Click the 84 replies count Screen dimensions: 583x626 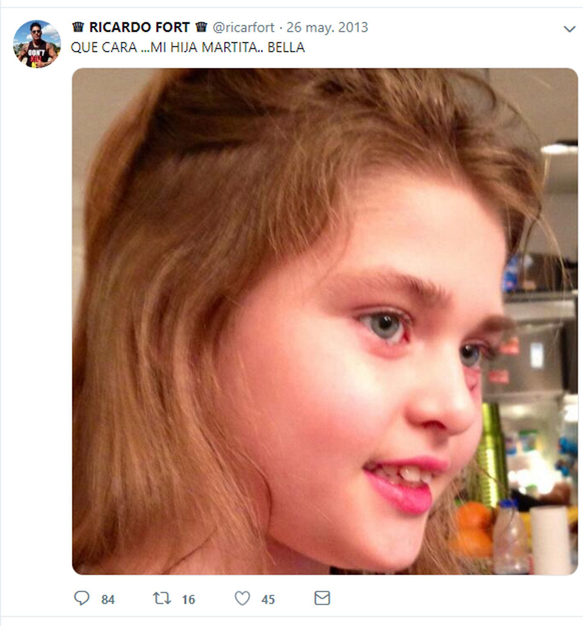pyautogui.click(x=108, y=600)
